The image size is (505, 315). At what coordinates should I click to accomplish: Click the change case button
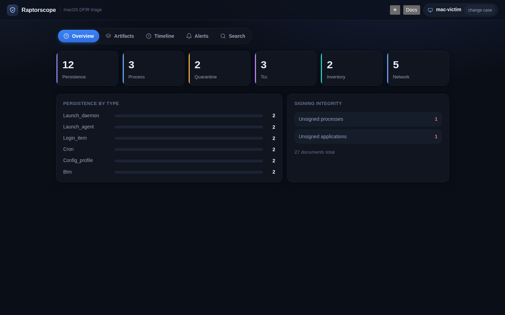click(480, 10)
